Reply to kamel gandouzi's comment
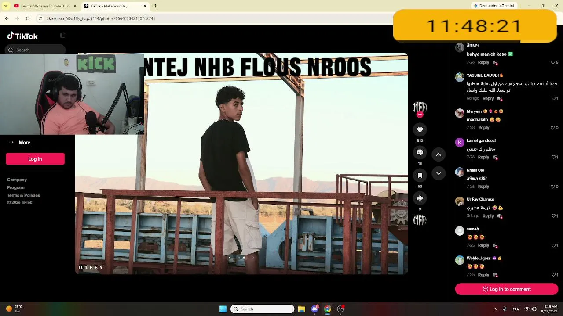Screen dimensions: 563x316 coord(483,157)
